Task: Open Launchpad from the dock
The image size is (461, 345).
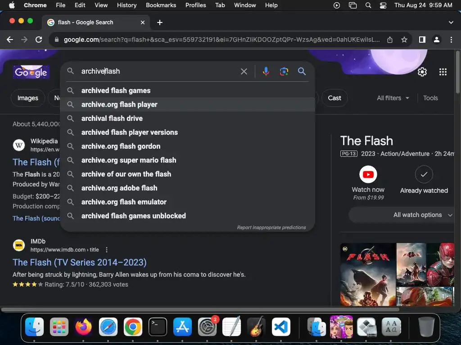Action: coord(59,327)
